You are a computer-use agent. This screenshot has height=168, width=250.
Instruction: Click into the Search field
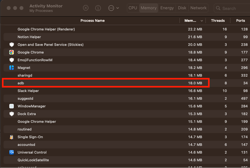[x=233, y=8]
